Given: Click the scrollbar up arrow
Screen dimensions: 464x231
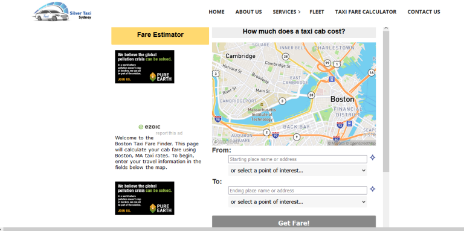Looking at the screenshot, I should [x=386, y=28].
